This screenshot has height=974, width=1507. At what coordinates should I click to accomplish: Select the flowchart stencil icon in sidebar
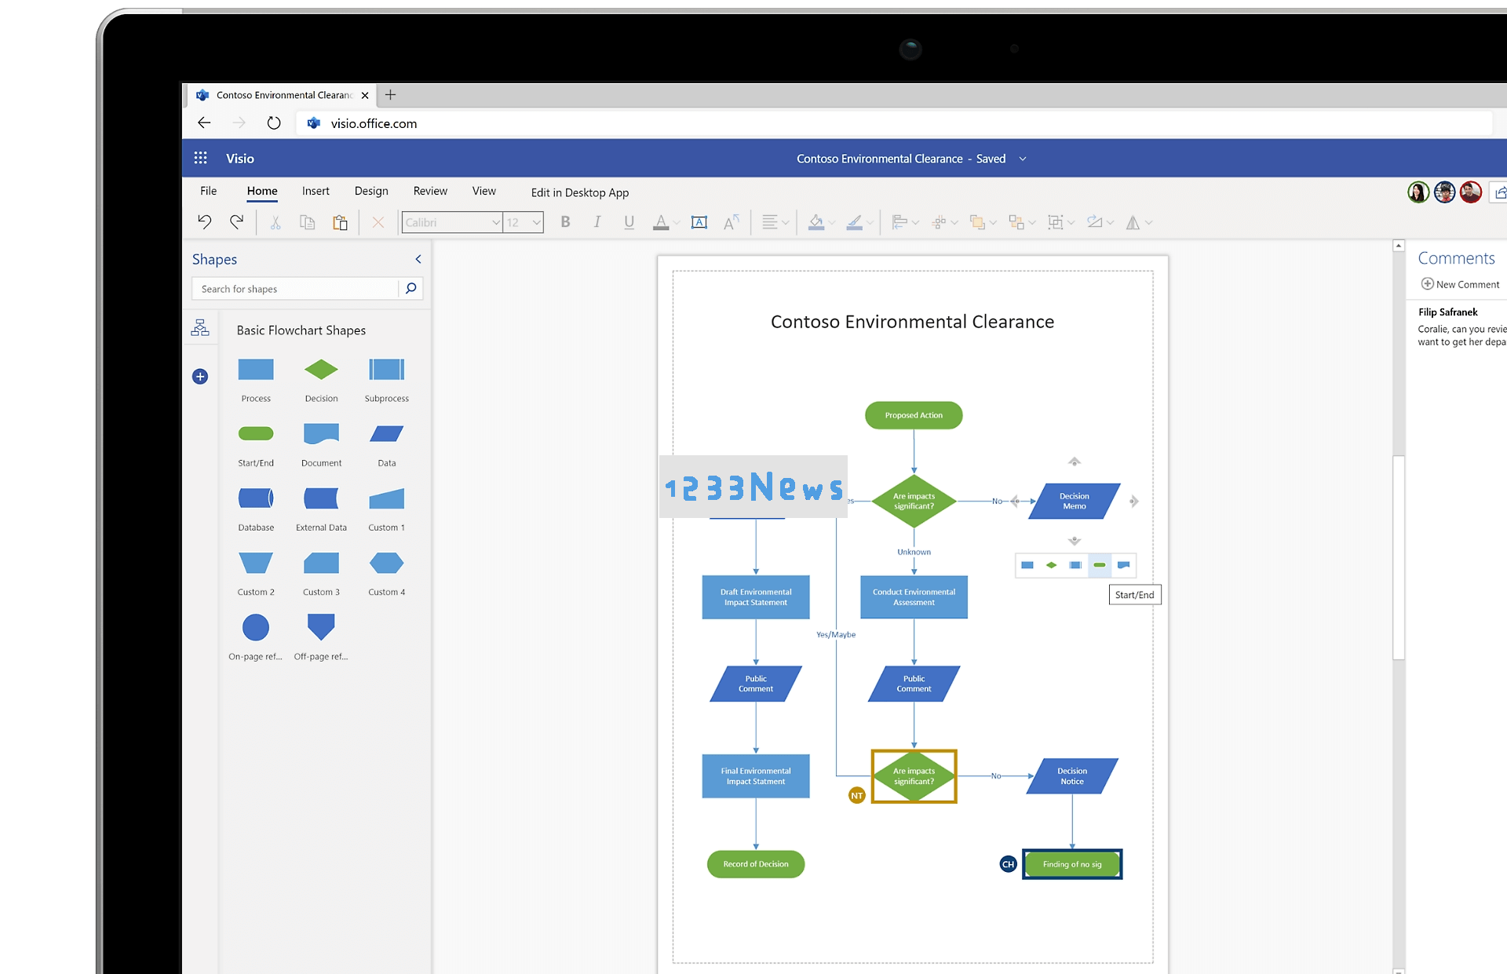pos(200,328)
